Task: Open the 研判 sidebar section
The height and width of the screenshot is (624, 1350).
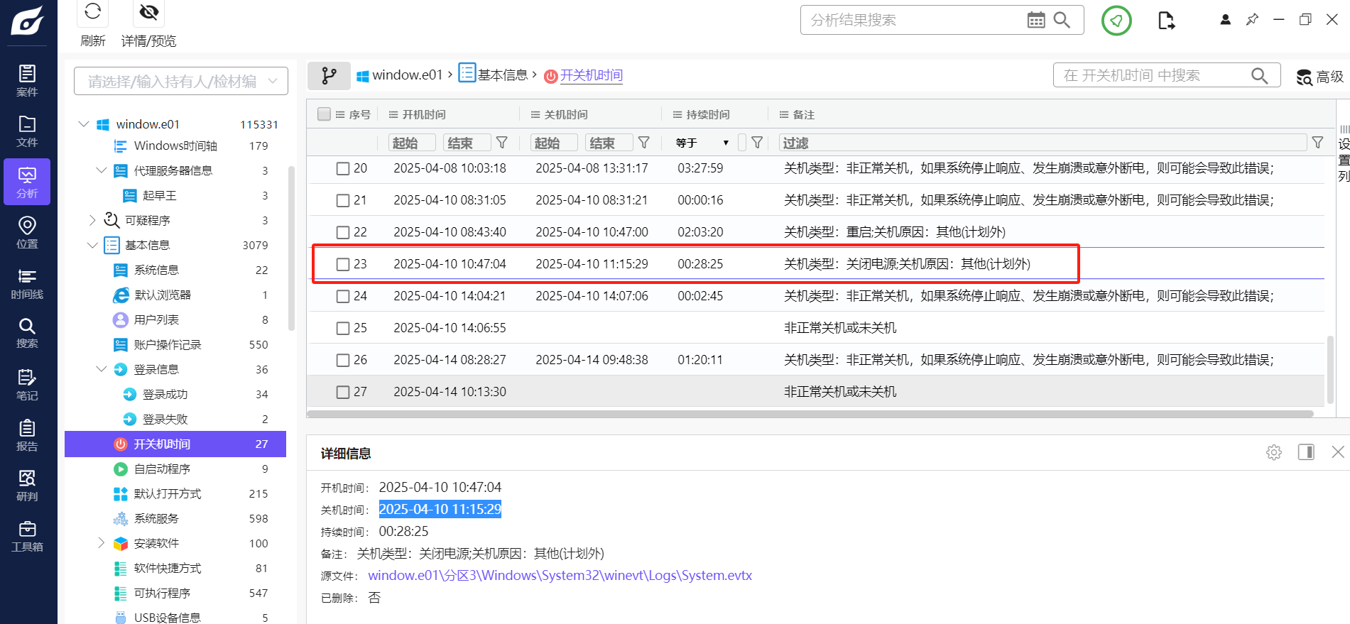Action: tap(27, 486)
